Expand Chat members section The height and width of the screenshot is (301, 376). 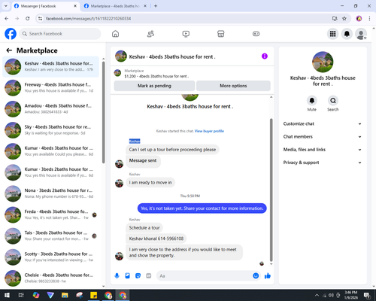pos(323,137)
